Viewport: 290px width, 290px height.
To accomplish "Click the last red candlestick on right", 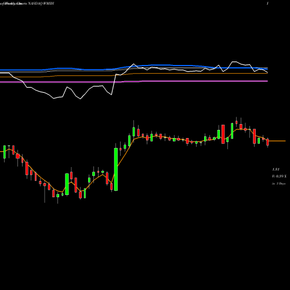I will pos(267,142).
